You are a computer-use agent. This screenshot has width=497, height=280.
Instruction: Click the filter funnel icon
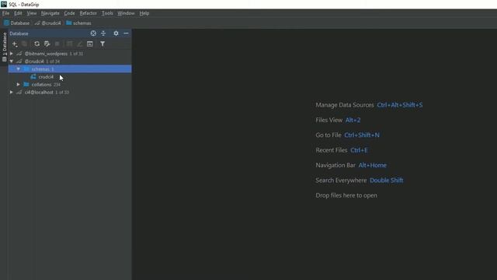click(103, 44)
